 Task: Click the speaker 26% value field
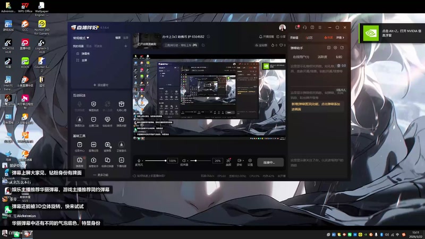[218, 161]
